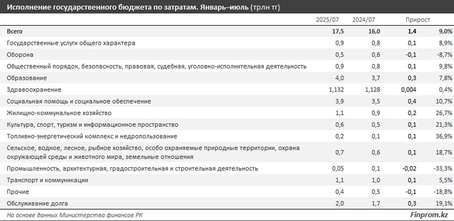Viewport: 454px width, 221px height.
Task: Select the Обслуживание долга row label
Action: pyautogui.click(x=37, y=203)
